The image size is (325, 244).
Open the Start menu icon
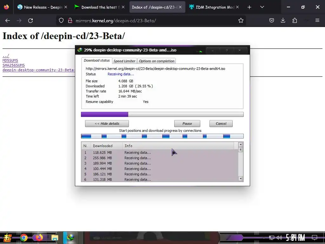(7, 238)
